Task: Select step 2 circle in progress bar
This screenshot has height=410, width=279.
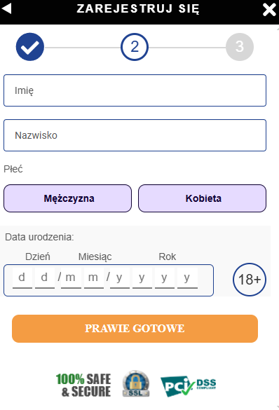Action: [135, 47]
